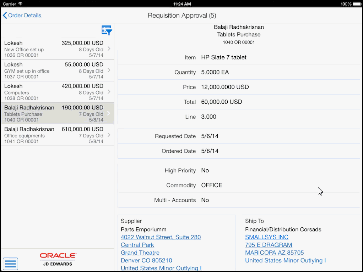363x272 pixels.
Task: Open the MARICOPA AZ 85705 link
Action: 274,253
